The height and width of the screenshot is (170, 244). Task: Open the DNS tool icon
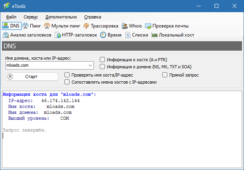pos(6,26)
